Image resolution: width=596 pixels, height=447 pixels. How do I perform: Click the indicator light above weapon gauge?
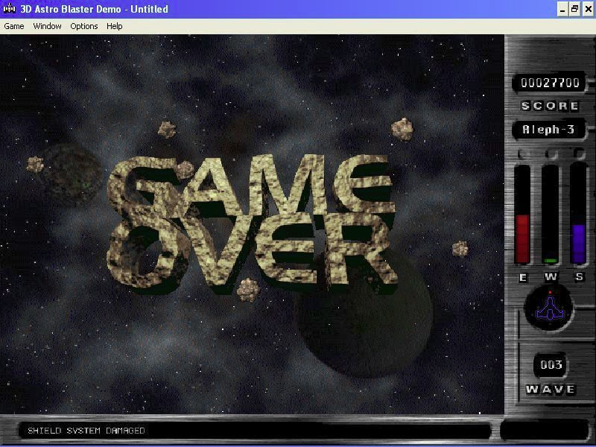click(x=551, y=153)
